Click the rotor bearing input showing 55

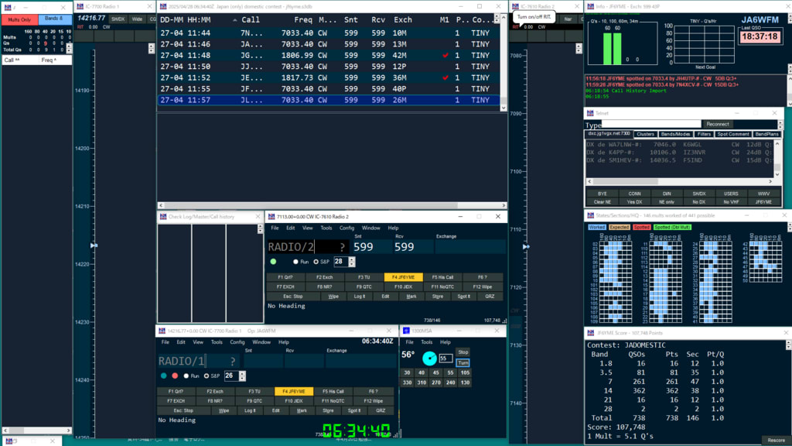445,358
